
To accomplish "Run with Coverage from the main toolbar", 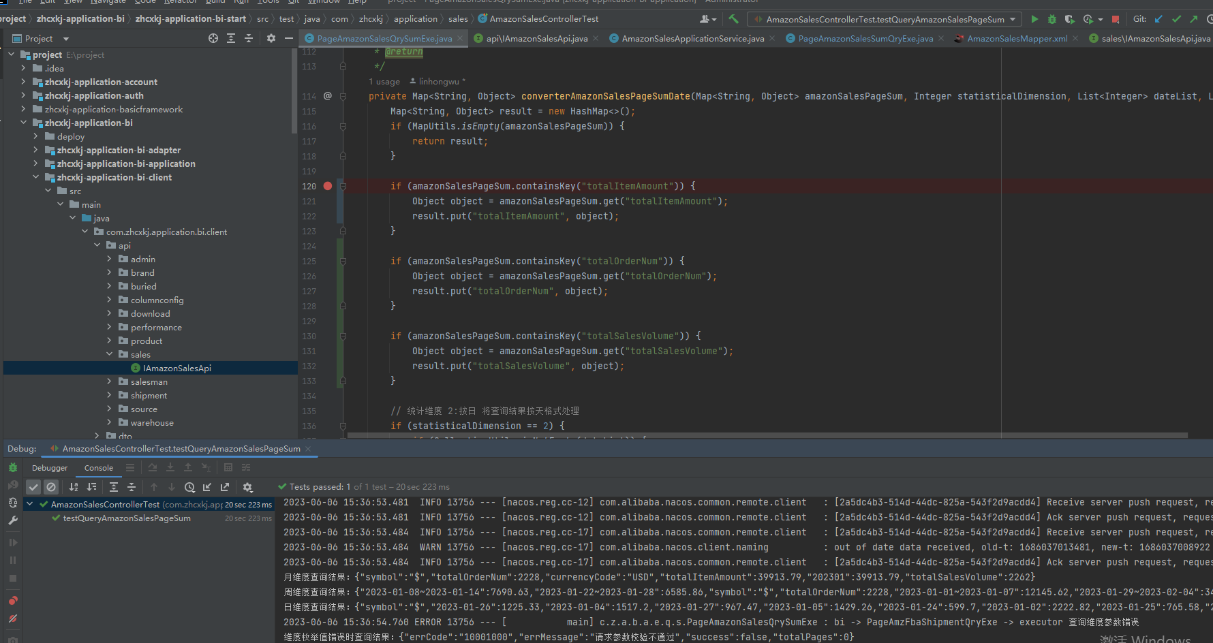I will pyautogui.click(x=1069, y=19).
